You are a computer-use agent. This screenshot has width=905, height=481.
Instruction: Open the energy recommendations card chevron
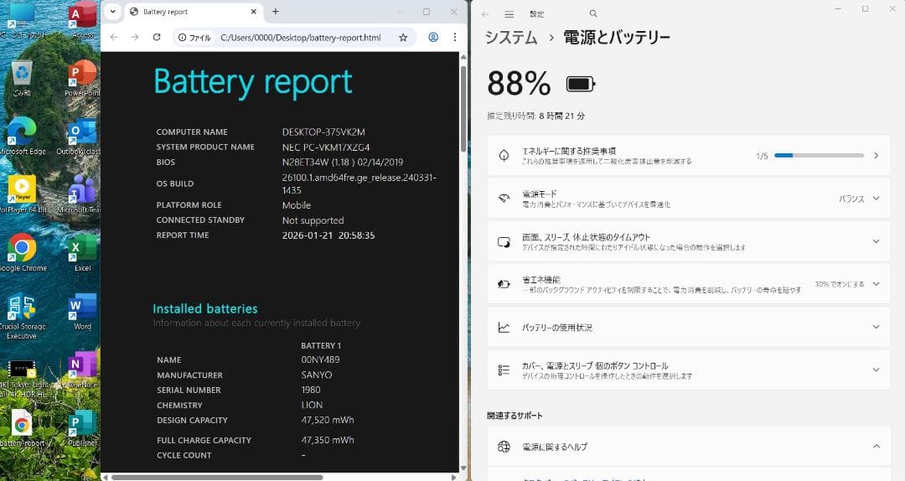point(877,156)
